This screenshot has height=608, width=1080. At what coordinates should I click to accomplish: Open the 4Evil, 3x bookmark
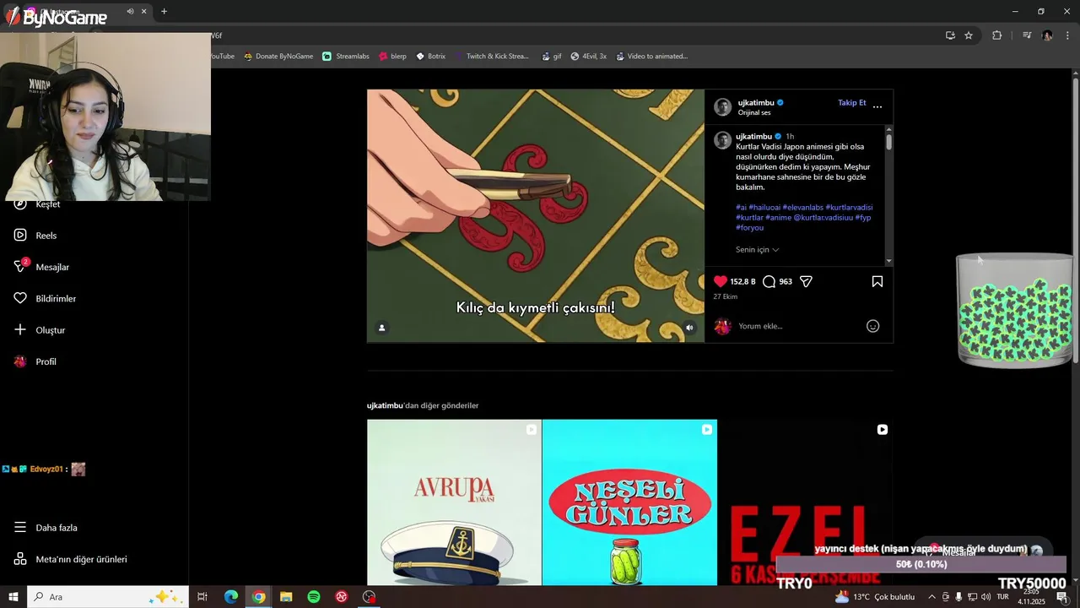tap(589, 57)
